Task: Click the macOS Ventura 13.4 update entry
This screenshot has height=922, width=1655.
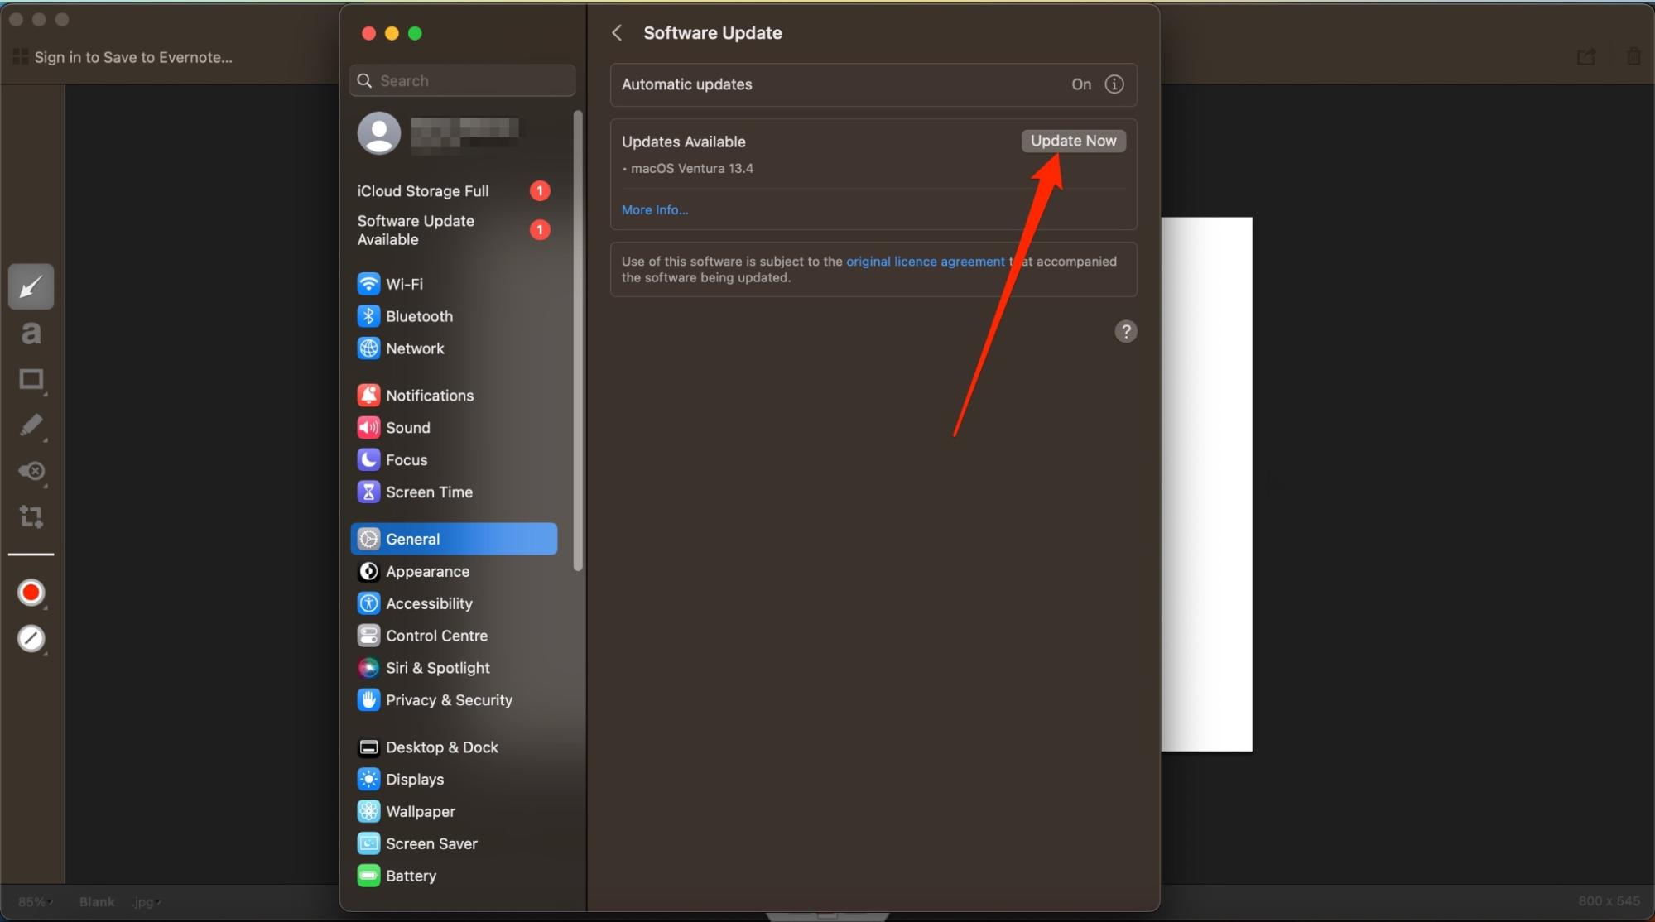Action: 691,169
